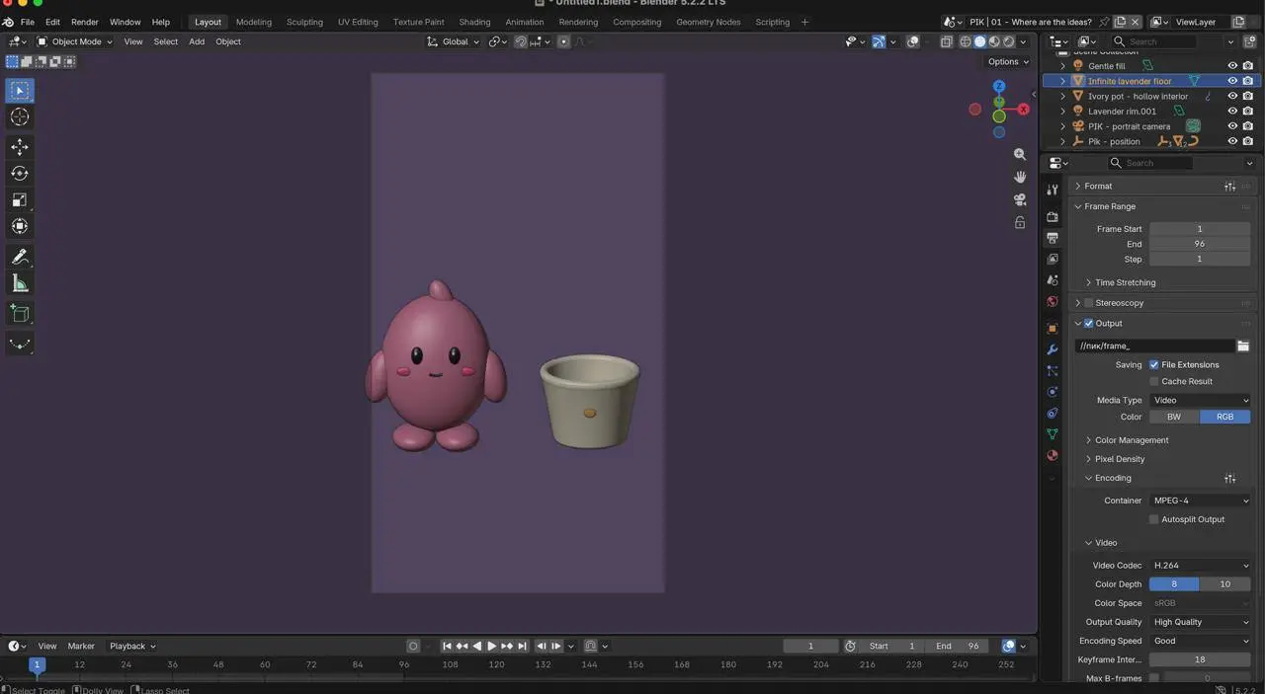Browse output path with folder icon
Viewport: 1265px width, 694px height.
tap(1243, 346)
